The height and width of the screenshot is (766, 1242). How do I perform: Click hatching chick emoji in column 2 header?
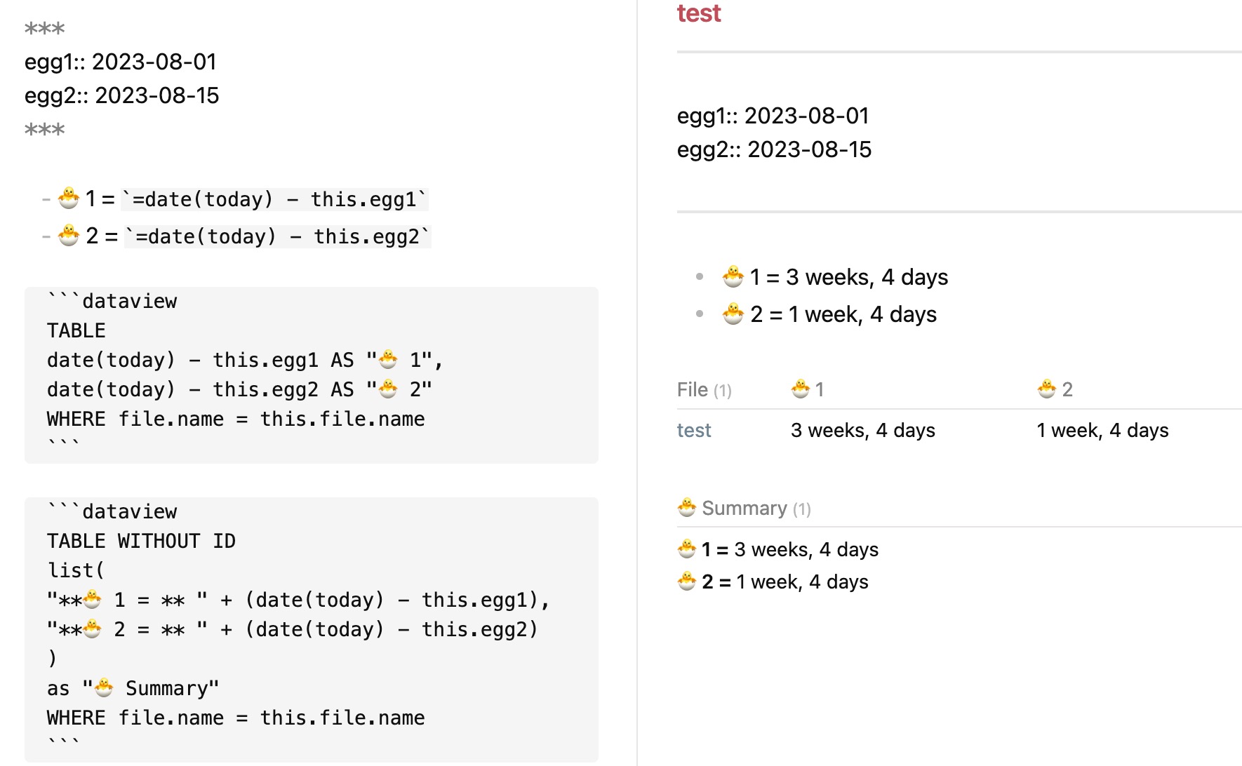point(1046,389)
